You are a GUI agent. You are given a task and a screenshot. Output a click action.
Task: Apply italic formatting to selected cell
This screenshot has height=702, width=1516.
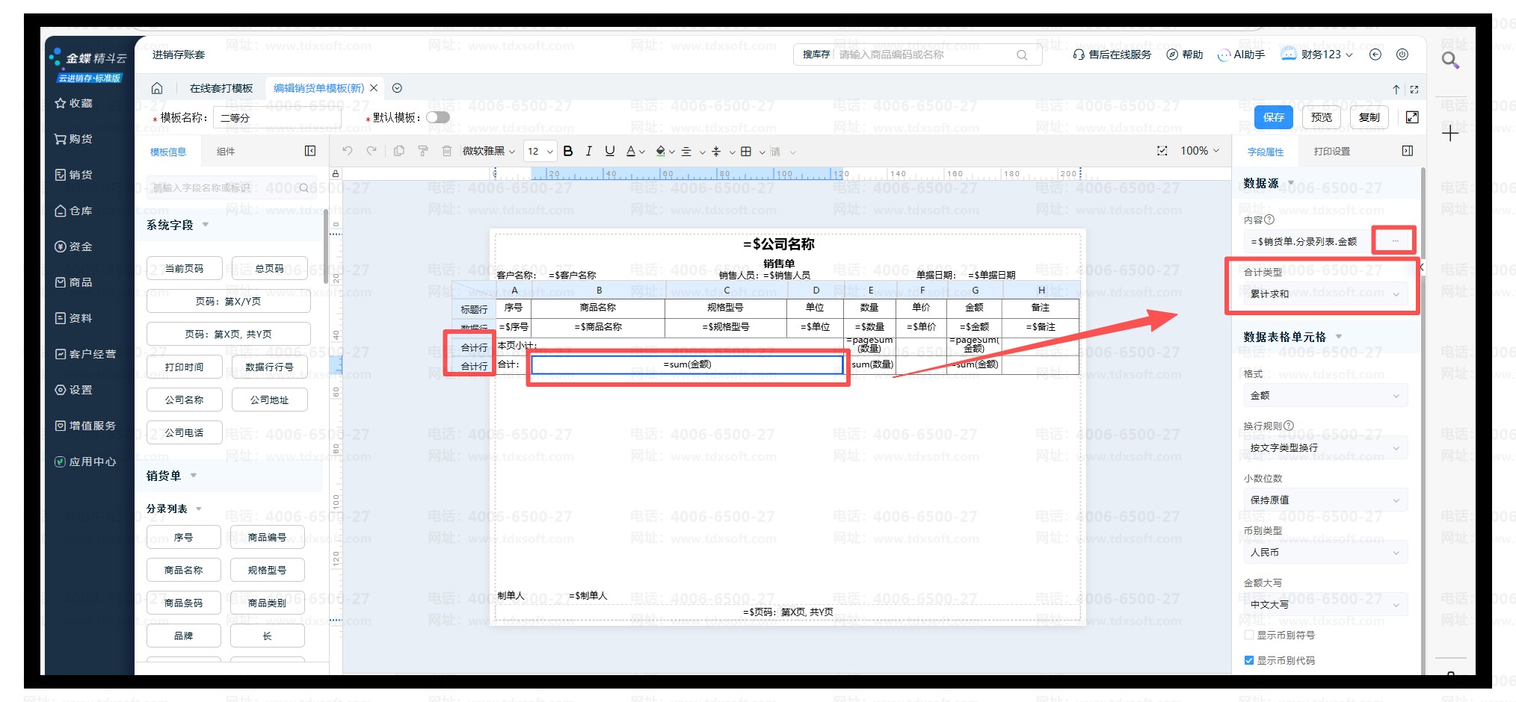tap(589, 152)
